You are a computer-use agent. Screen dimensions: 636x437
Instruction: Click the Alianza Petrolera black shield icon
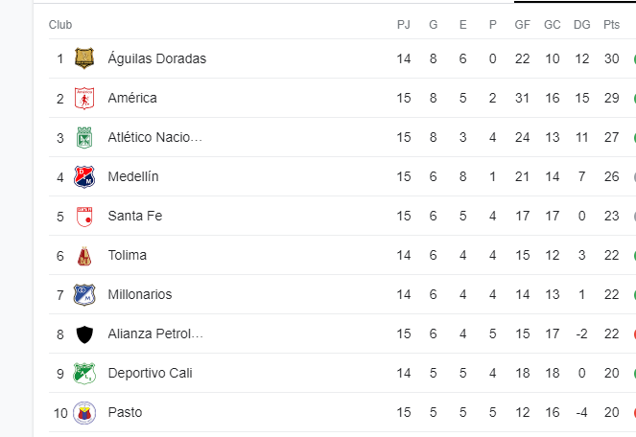[x=84, y=334]
